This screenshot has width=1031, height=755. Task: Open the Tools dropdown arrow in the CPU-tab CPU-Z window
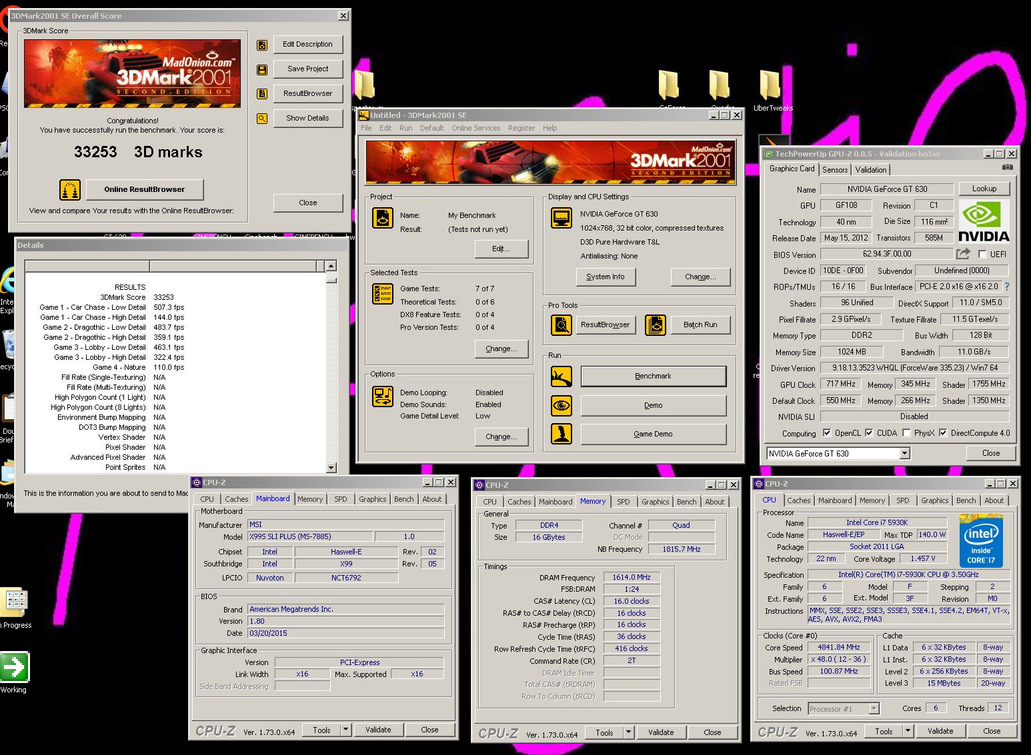pyautogui.click(x=908, y=731)
